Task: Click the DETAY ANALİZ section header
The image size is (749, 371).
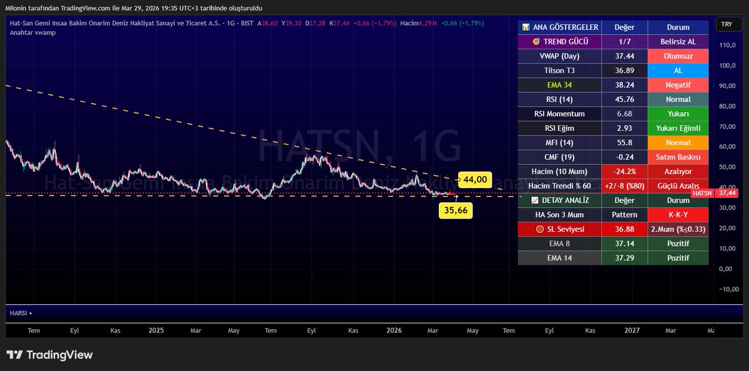Action: (560, 200)
